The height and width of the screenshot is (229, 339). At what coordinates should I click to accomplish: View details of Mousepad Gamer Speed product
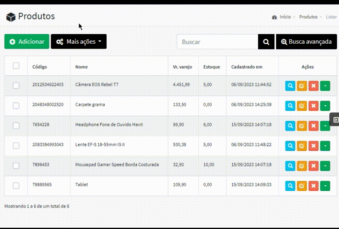(x=290, y=166)
